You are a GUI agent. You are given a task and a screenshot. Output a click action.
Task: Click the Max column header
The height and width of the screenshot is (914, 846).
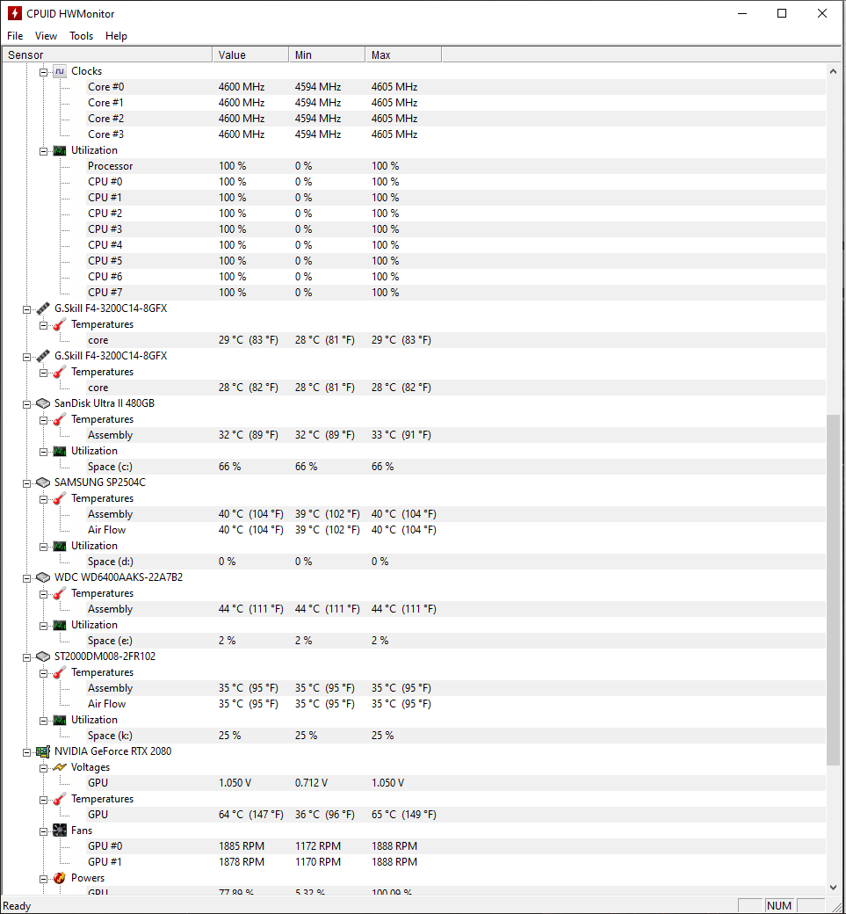point(403,54)
